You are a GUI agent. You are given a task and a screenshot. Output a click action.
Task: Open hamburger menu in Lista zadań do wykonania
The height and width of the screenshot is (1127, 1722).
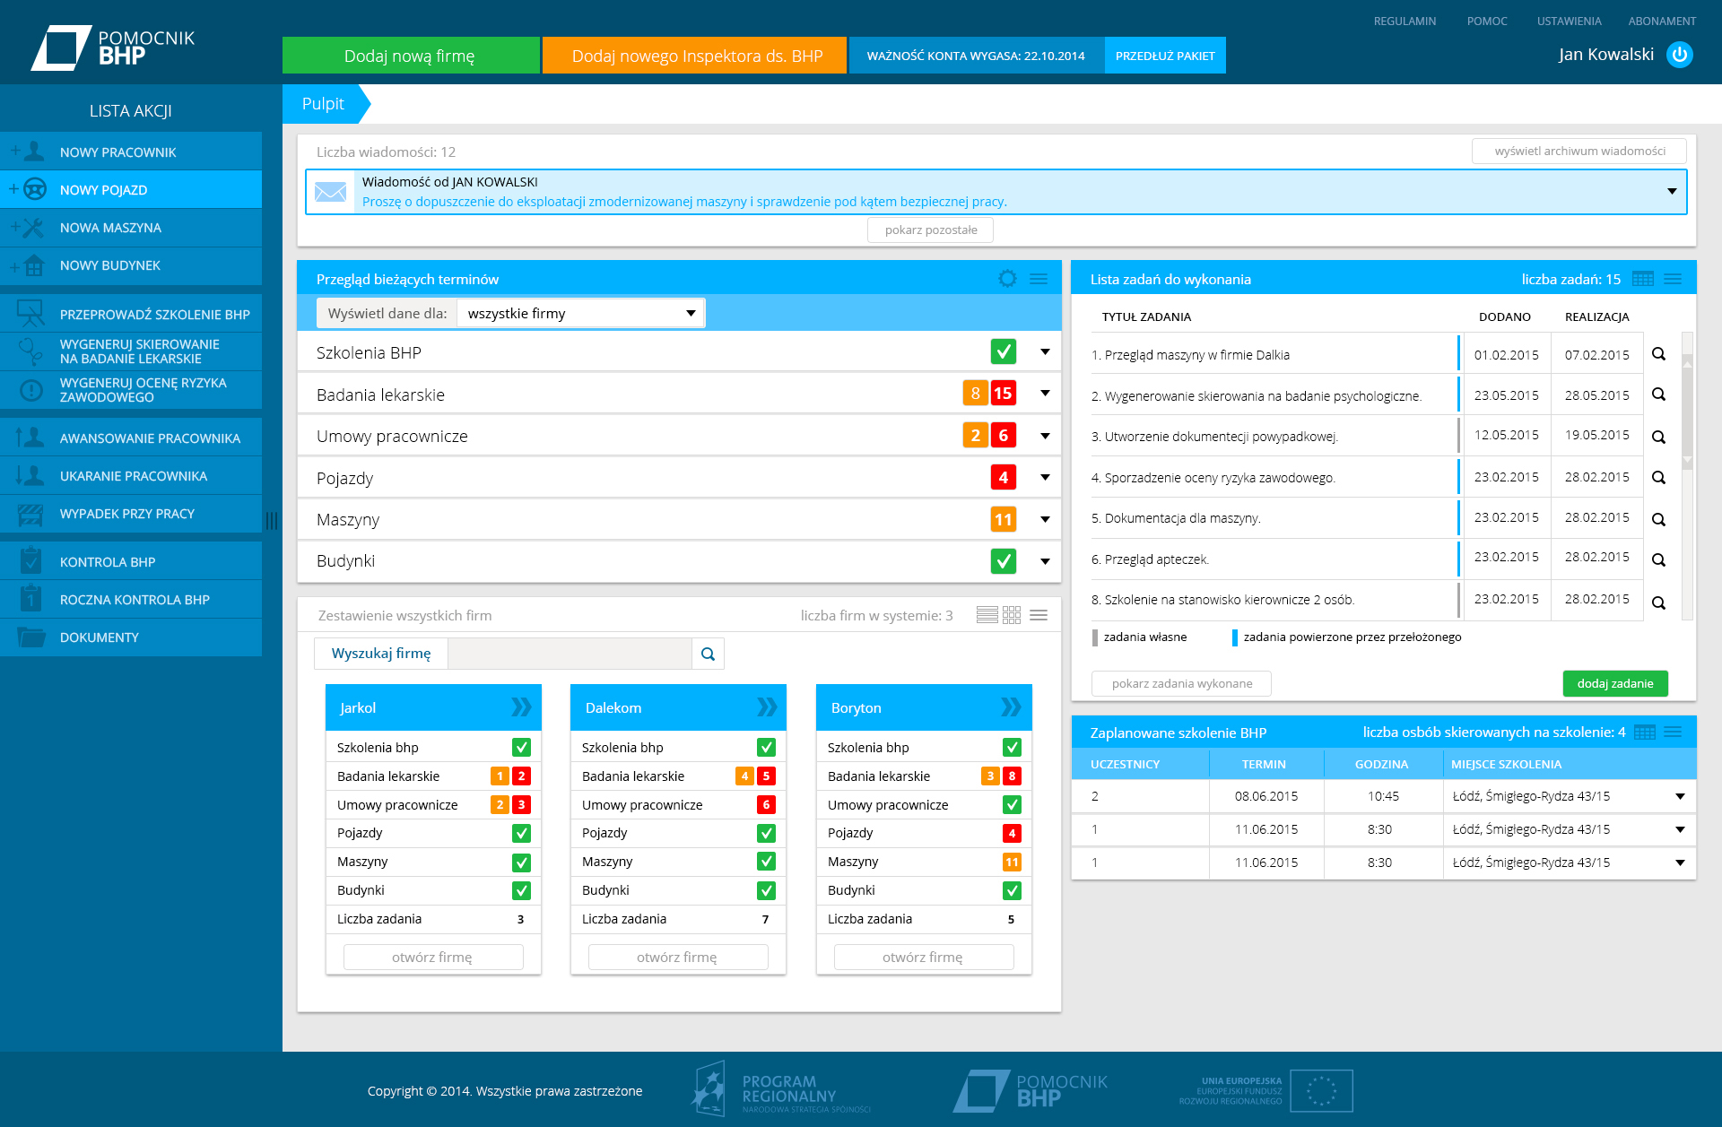[1673, 279]
